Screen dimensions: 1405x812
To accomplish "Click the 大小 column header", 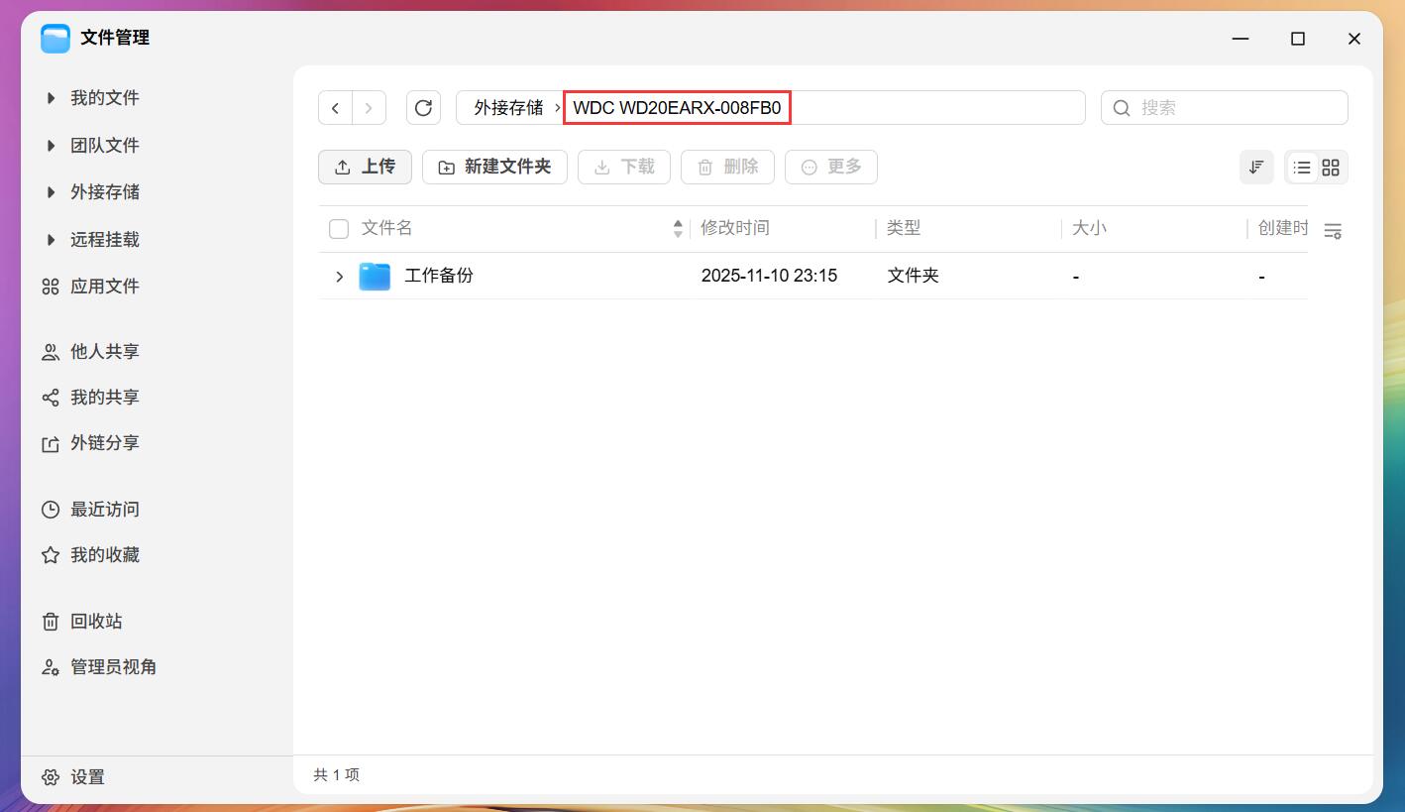I will (1089, 228).
